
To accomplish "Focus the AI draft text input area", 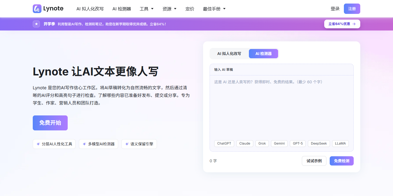I will click(282, 108).
